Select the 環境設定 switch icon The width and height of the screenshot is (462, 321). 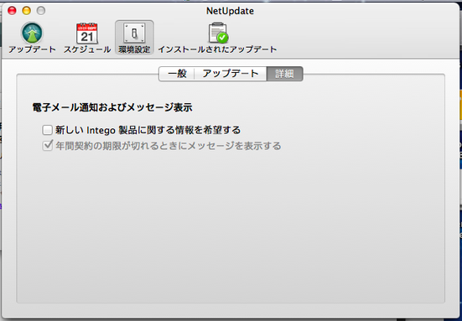[134, 33]
